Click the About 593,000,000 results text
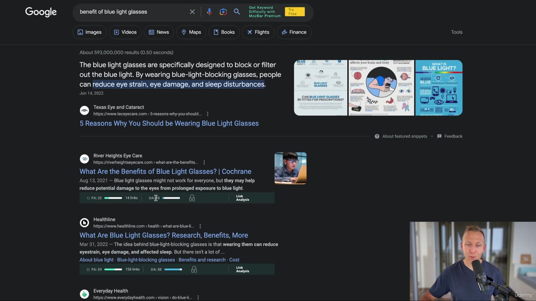Screen dimensions: 536x301 click(x=126, y=52)
